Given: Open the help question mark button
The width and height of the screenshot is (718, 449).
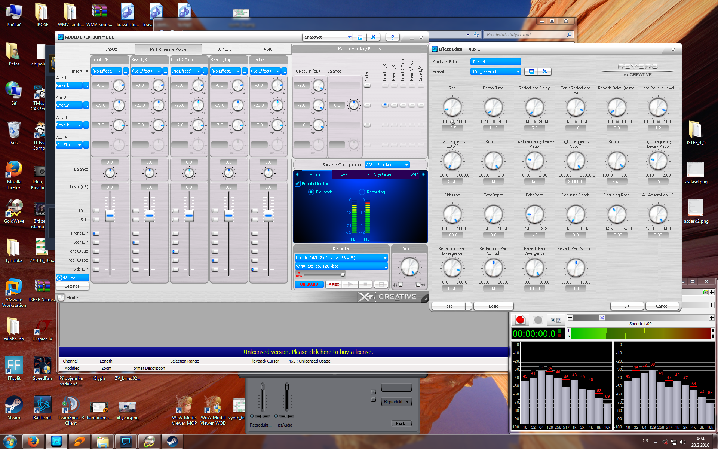Looking at the screenshot, I should (x=392, y=37).
